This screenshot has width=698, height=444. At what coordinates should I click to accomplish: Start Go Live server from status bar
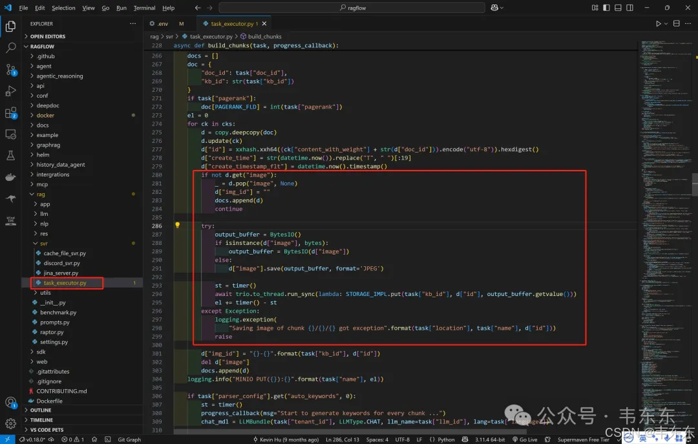524,439
